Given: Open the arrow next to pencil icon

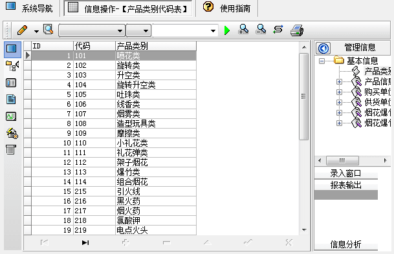Looking at the screenshot, I should click(x=36, y=32).
